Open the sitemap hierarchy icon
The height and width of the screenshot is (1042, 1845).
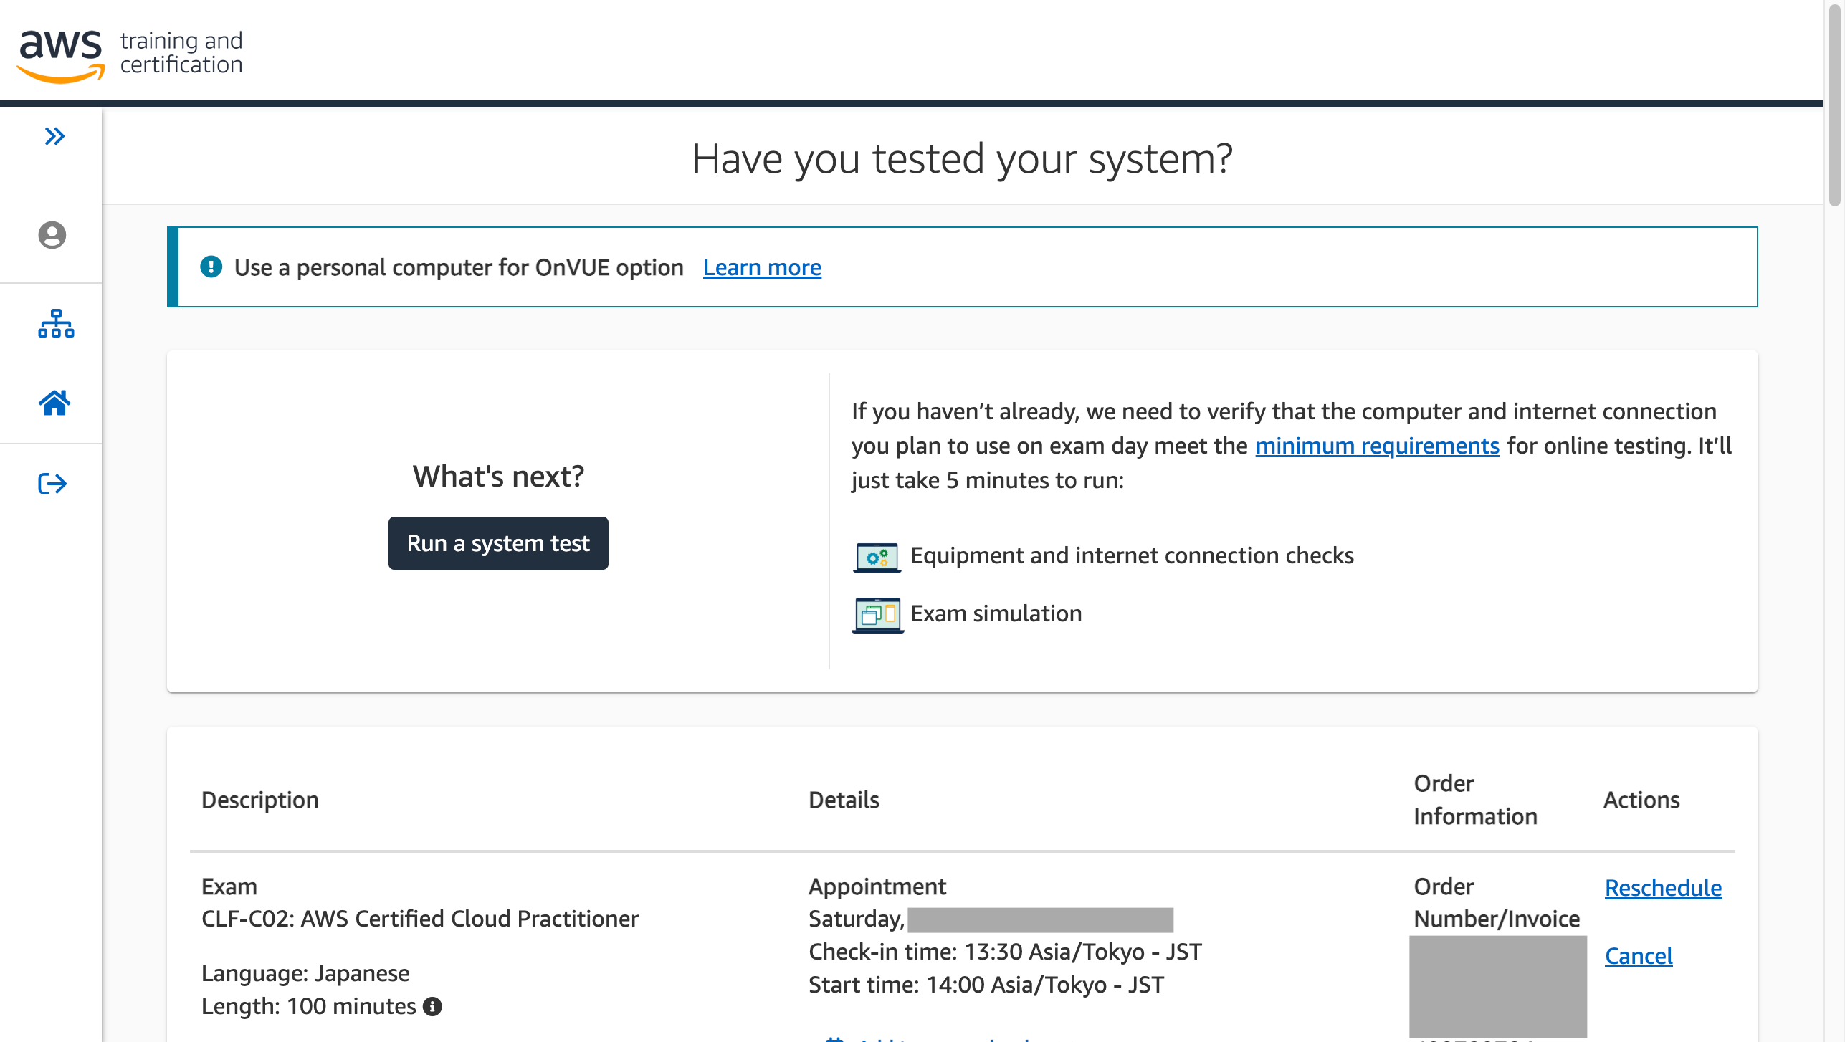tap(56, 323)
